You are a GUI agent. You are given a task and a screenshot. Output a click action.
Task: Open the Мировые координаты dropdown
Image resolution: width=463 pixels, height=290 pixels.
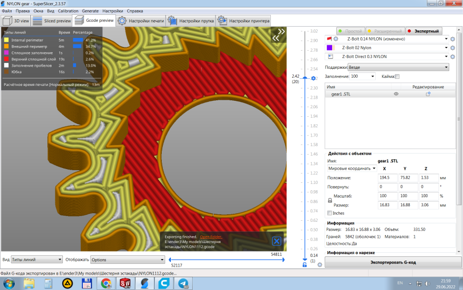[x=352, y=168]
